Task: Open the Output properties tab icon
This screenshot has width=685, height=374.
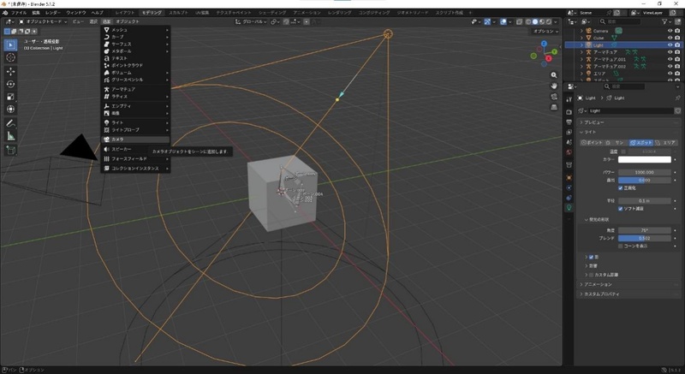Action: (x=569, y=122)
